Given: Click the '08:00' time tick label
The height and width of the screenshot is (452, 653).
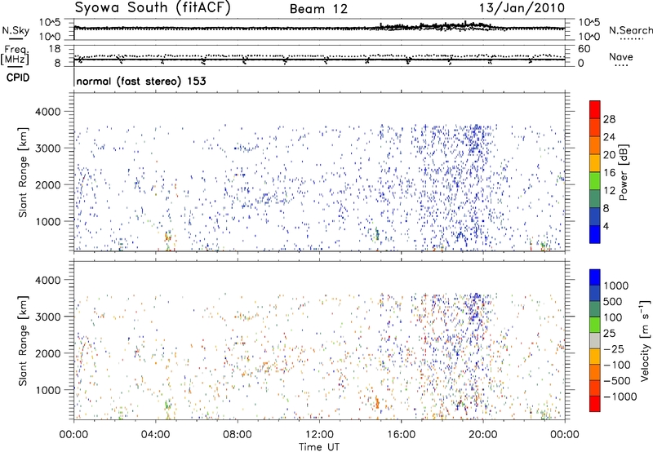Looking at the screenshot, I should click(238, 435).
